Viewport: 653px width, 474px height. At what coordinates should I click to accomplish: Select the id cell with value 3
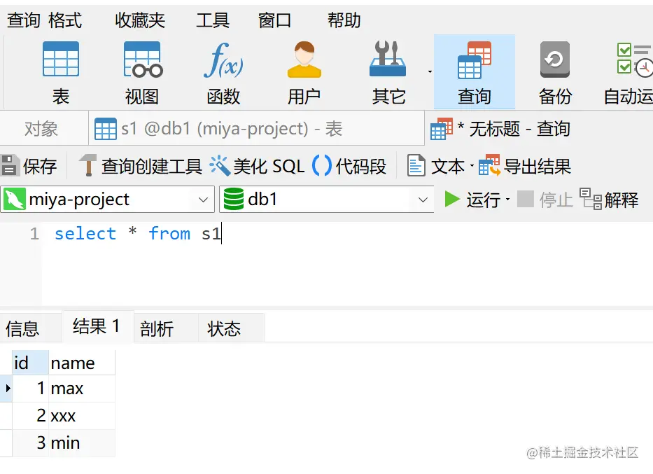point(30,442)
